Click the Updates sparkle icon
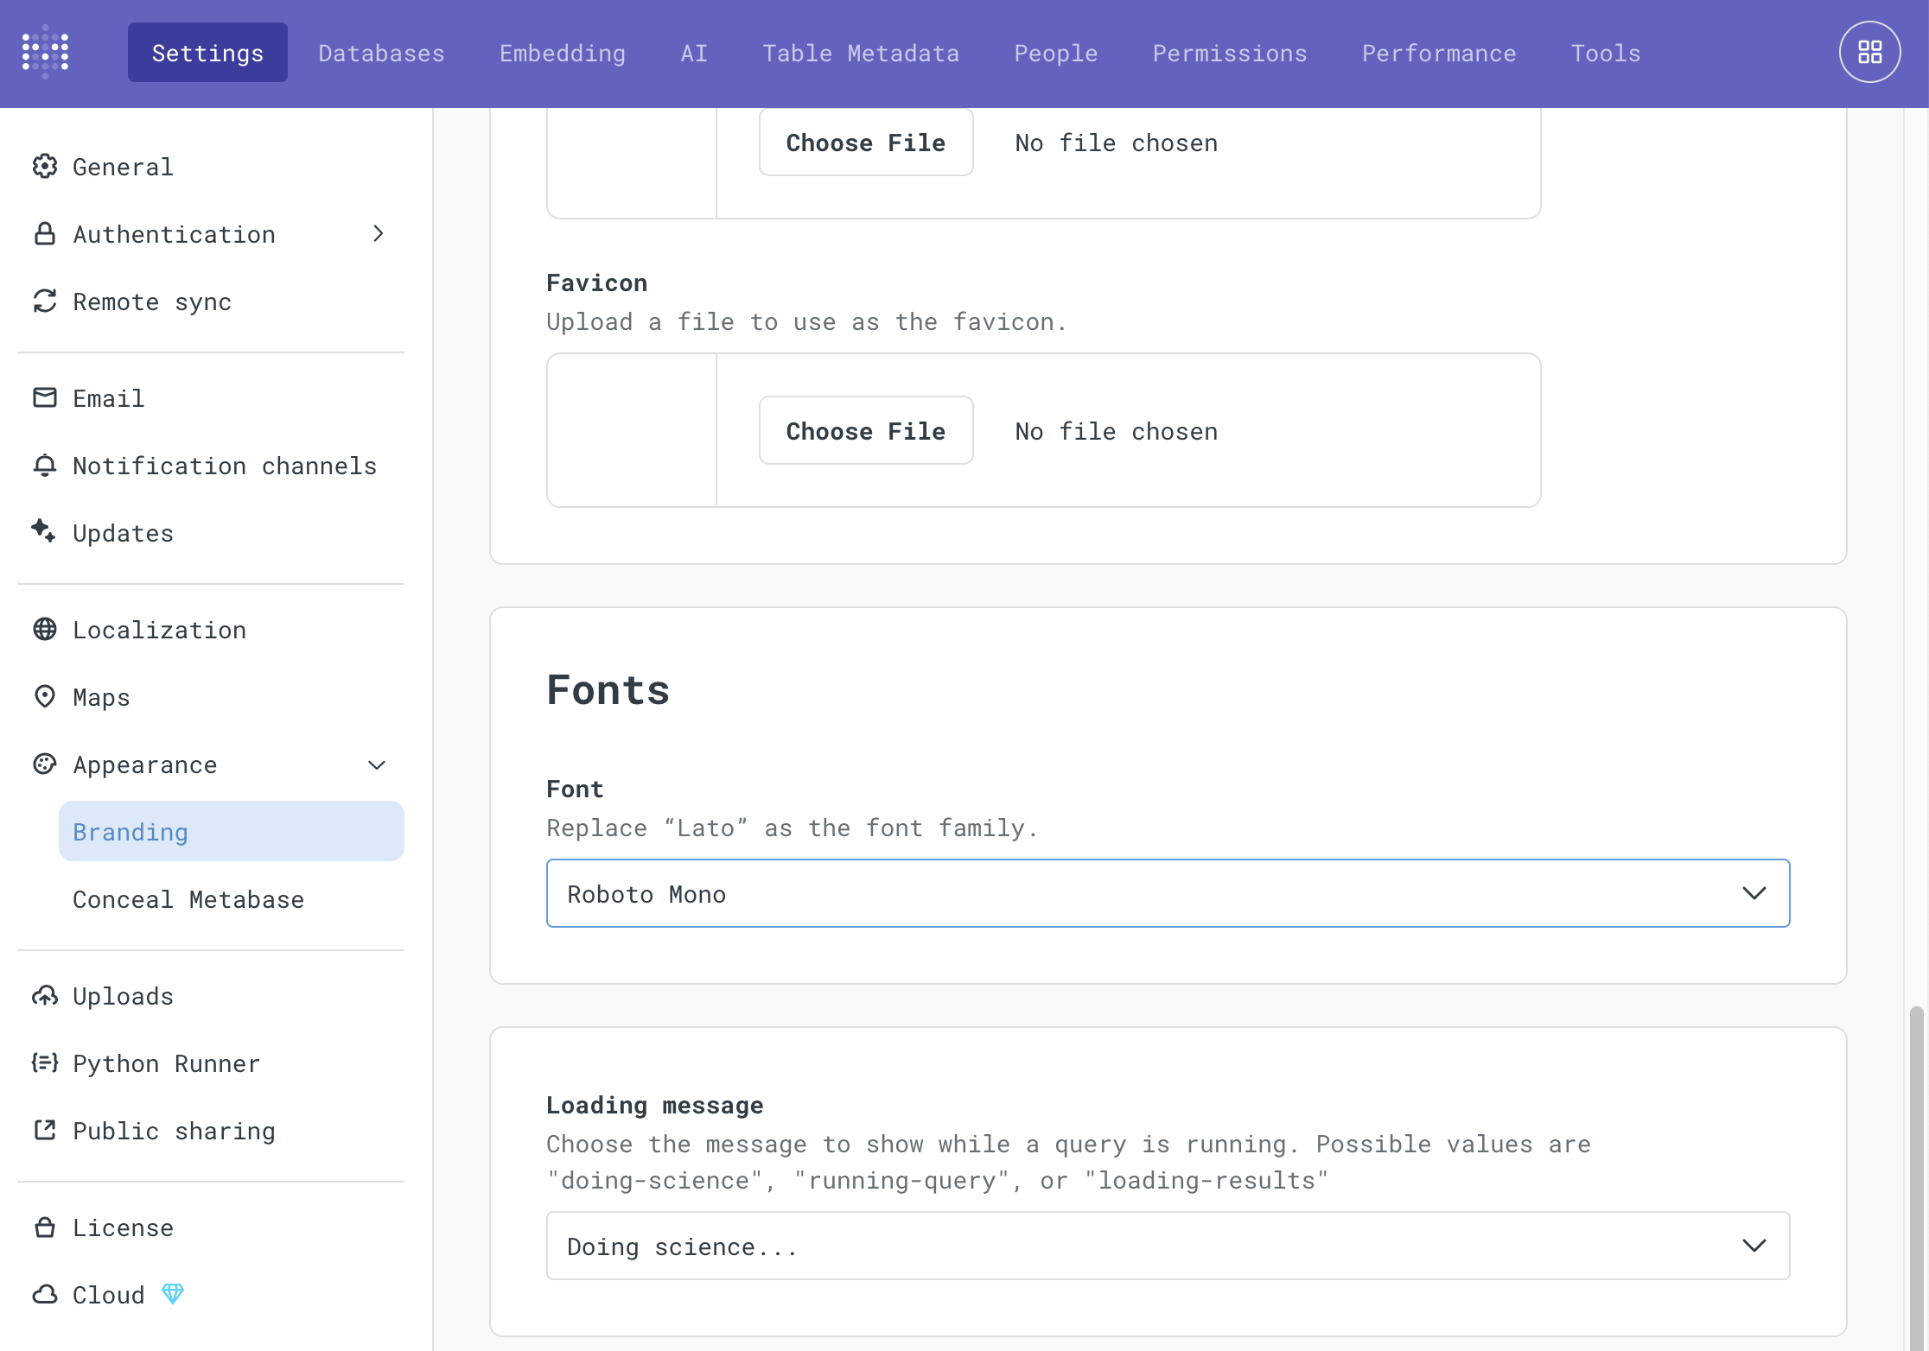 tap(45, 532)
